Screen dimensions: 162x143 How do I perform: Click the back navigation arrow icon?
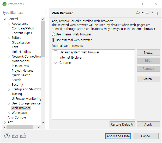[x=138, y=13]
